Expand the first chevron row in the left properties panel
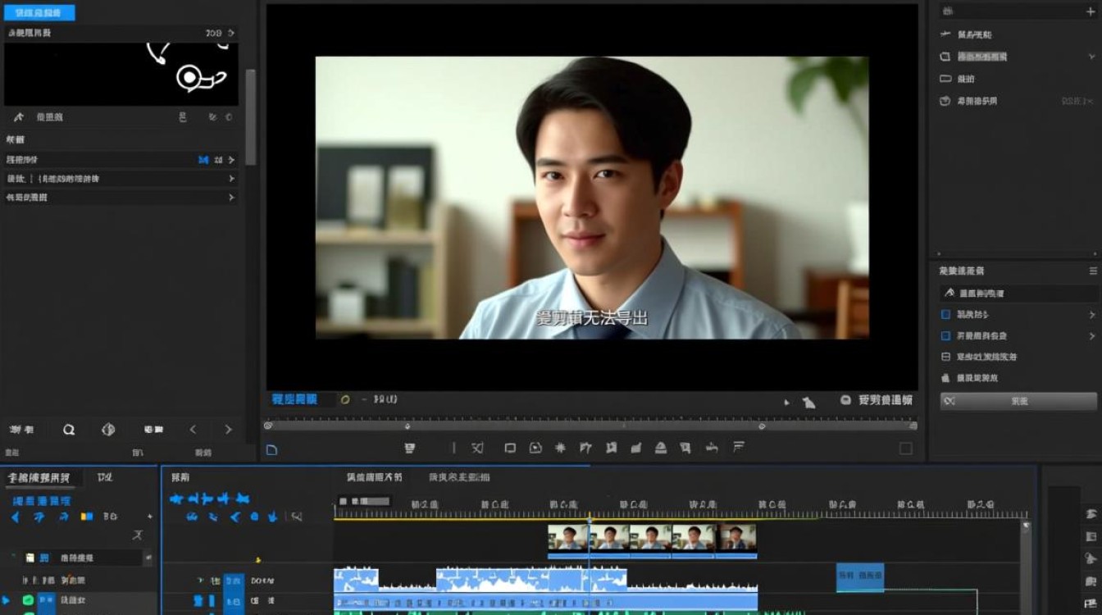 coord(231,160)
